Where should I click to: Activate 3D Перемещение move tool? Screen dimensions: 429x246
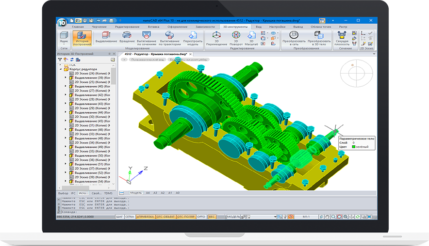[x=216, y=38]
